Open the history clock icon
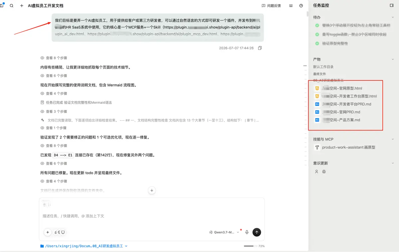 point(301,6)
